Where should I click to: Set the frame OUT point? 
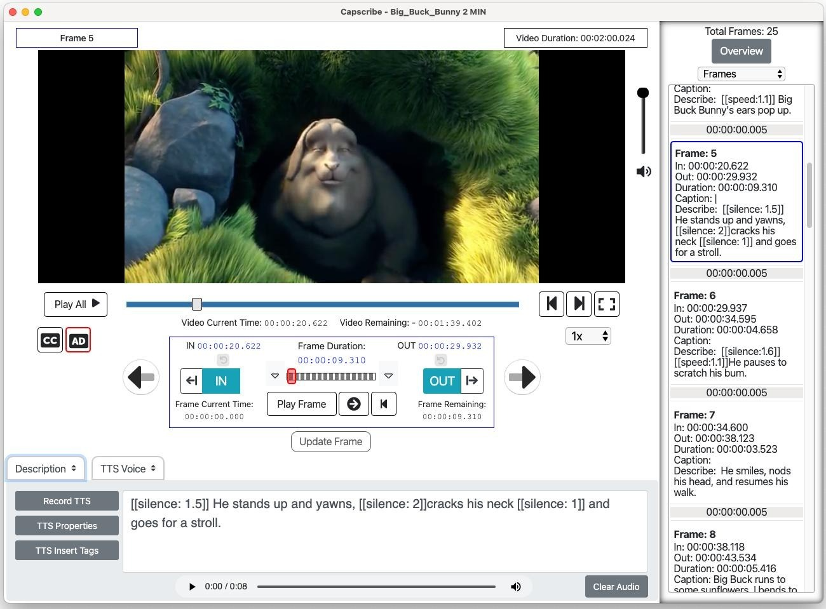tap(442, 381)
